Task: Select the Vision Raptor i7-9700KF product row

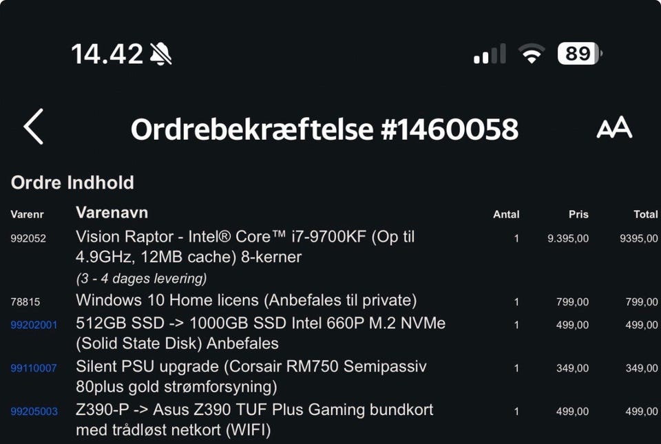Action: point(334,257)
